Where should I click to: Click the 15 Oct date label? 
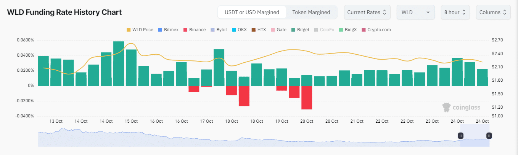131,121
